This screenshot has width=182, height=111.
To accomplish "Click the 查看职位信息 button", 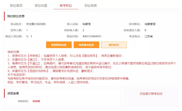I will (x=59, y=45).
